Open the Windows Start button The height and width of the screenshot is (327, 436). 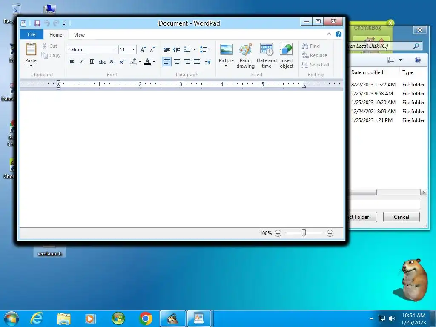tap(11, 318)
